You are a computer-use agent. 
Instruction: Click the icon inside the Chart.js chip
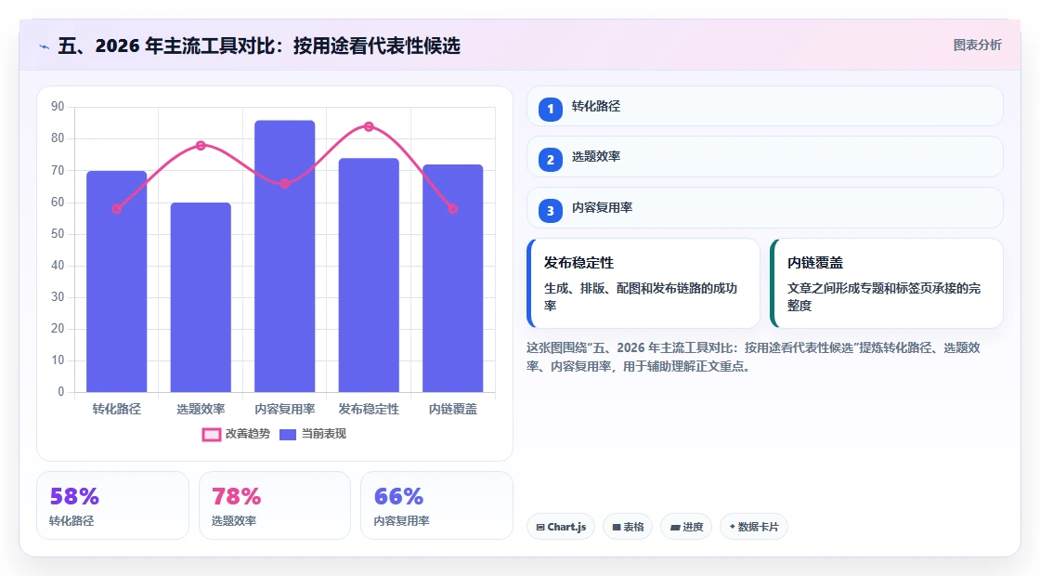click(x=540, y=528)
